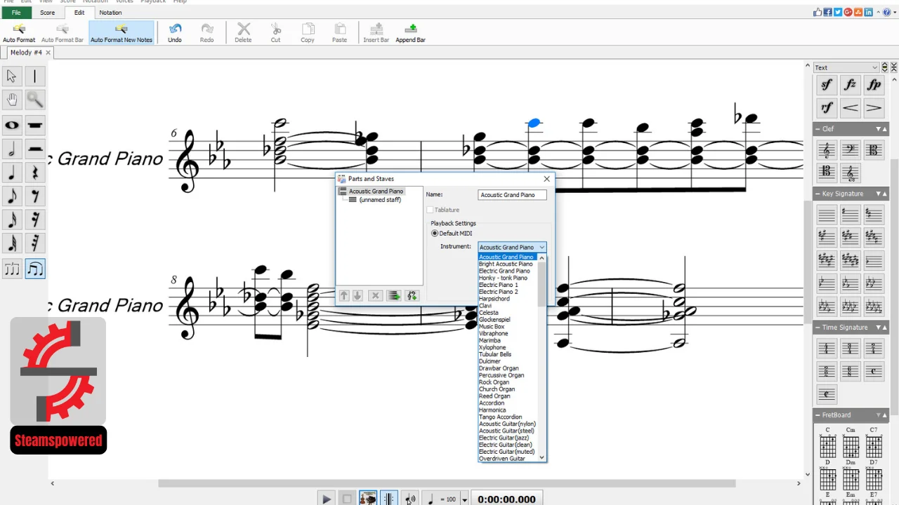Click the part Name input field
Image resolution: width=899 pixels, height=505 pixels.
click(512, 195)
